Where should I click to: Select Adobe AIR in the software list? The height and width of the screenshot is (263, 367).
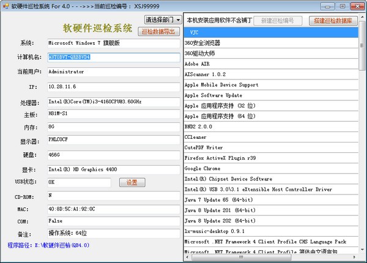(271, 64)
